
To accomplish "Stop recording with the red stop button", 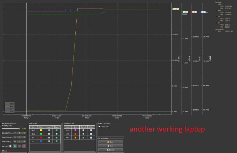I will point(24,146).
